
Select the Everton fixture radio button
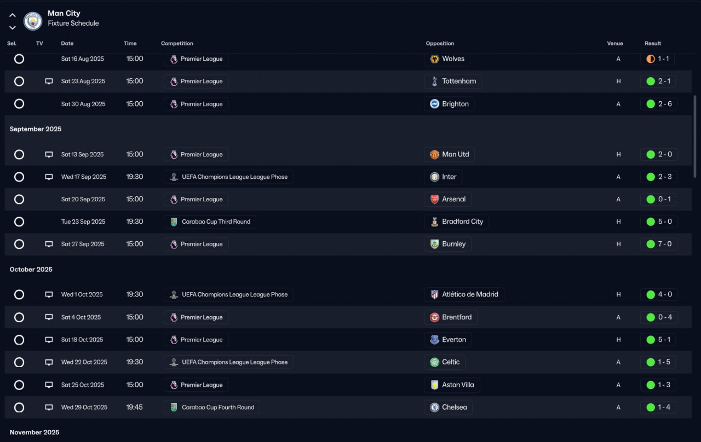[19, 340]
